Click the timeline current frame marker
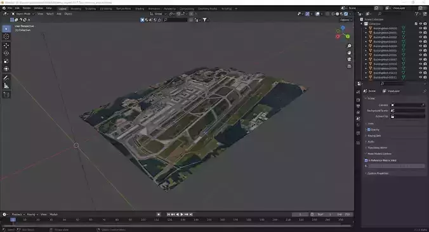This screenshot has width=429, height=232. [13, 219]
